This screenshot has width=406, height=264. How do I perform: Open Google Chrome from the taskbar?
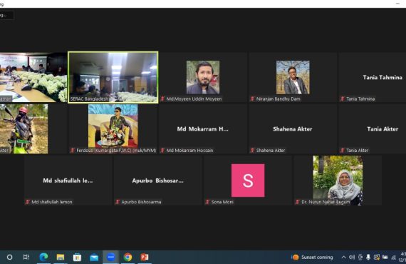(127, 257)
